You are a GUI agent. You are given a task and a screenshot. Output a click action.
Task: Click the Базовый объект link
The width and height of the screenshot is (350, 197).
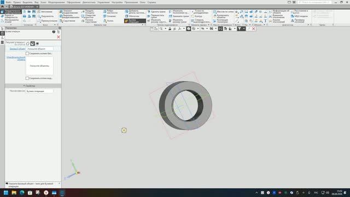[x=17, y=49]
